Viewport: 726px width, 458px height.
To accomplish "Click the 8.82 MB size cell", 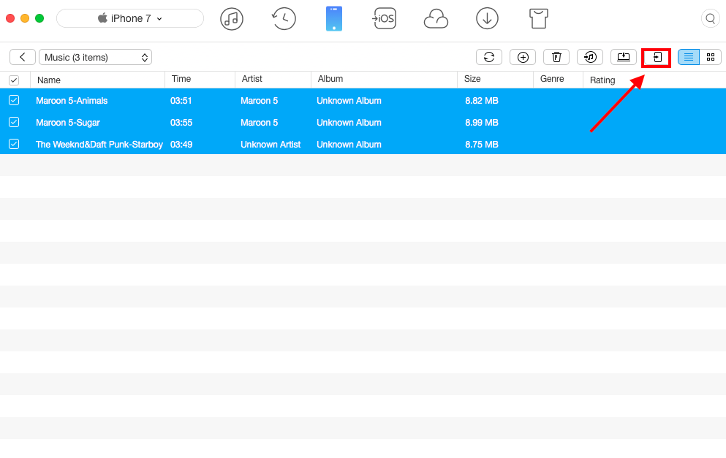I will click(x=482, y=100).
